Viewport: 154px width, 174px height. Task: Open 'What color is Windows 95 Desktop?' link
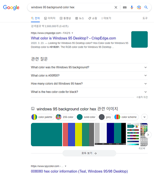pos(73,38)
